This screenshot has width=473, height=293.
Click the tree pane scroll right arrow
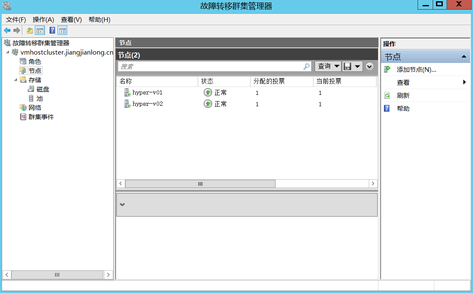tap(108, 275)
